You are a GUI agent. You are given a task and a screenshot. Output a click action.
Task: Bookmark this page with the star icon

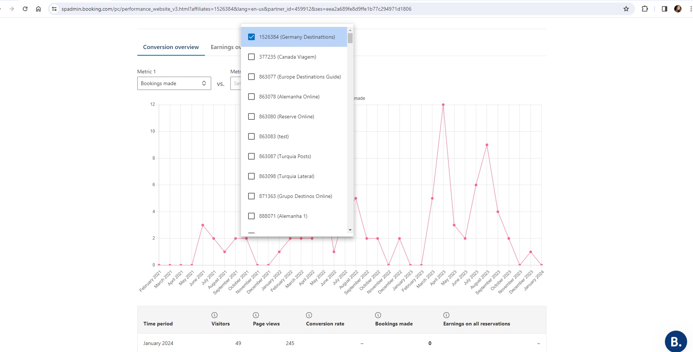click(x=626, y=9)
